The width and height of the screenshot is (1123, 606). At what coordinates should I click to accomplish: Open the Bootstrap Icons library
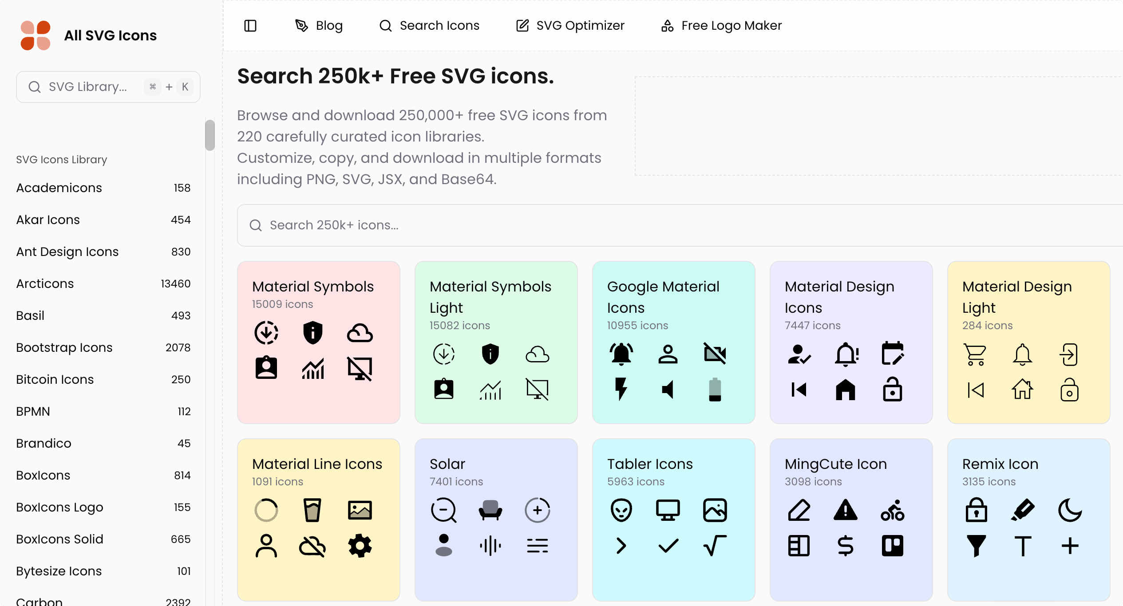(x=64, y=347)
